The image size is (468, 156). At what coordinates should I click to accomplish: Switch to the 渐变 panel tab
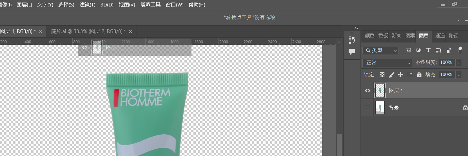pyautogui.click(x=396, y=35)
